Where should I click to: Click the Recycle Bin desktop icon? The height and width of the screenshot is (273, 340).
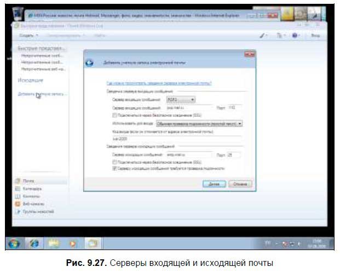coord(18,14)
